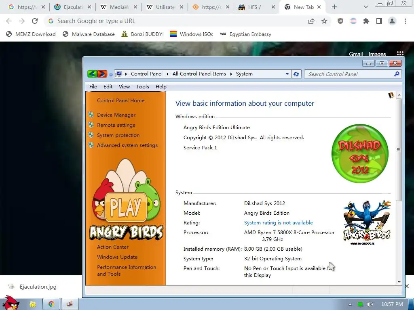Show hidden tray icons arrow
Viewport: 414px width, 310px height.
tap(350, 304)
